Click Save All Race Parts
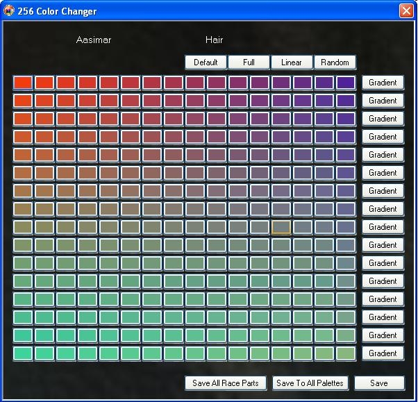This screenshot has width=418, height=402. [226, 383]
